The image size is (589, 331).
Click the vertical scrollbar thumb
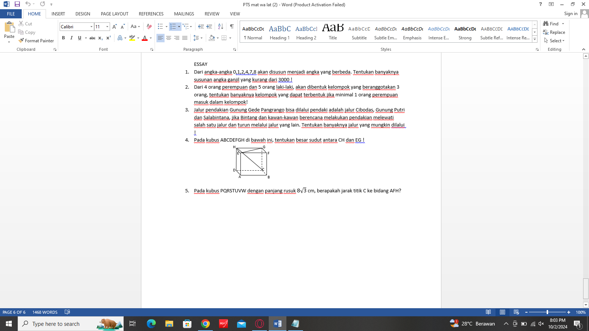[586, 289]
